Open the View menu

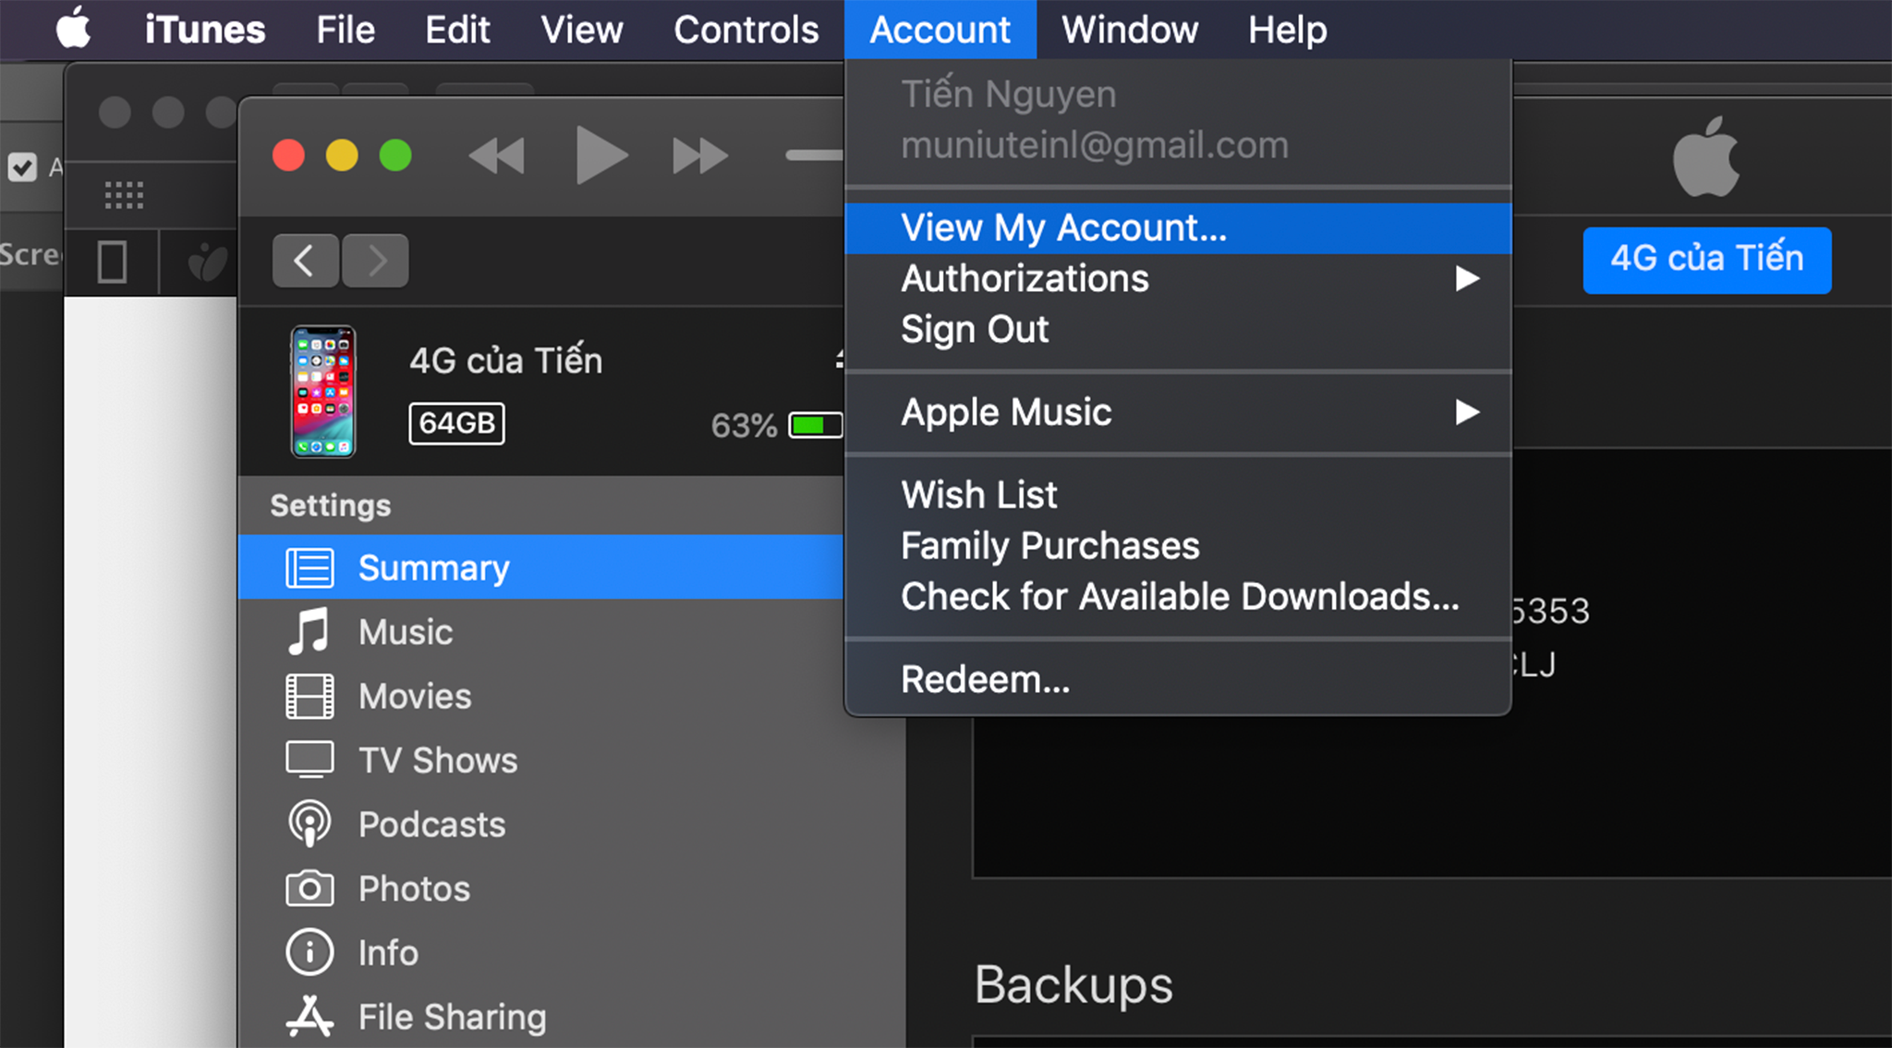[x=582, y=30]
